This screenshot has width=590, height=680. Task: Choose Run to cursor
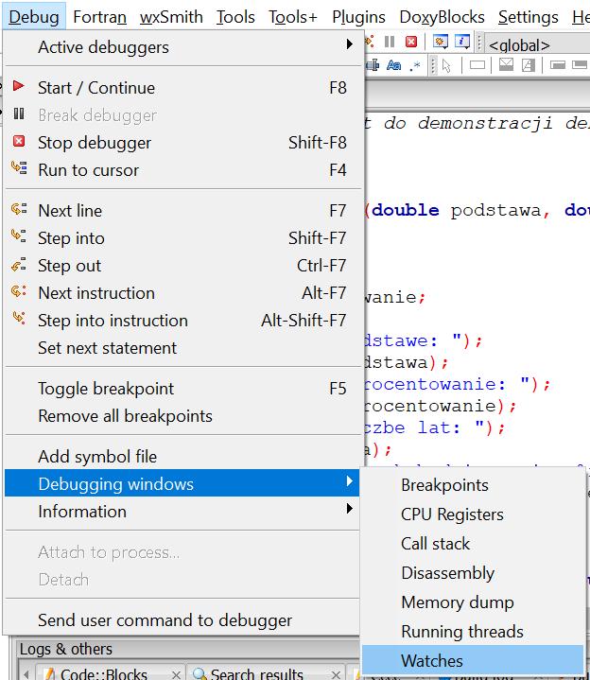tap(182, 169)
